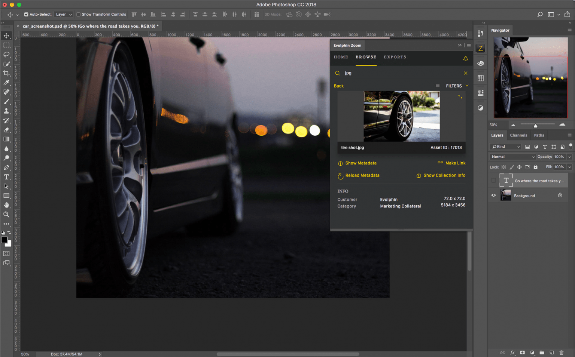This screenshot has height=357, width=575.
Task: Create a new group folder icon
Action: tap(542, 353)
